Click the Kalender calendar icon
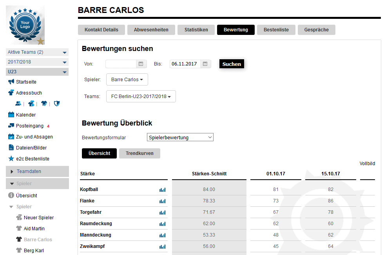This screenshot has width=384, height=255. [11, 115]
